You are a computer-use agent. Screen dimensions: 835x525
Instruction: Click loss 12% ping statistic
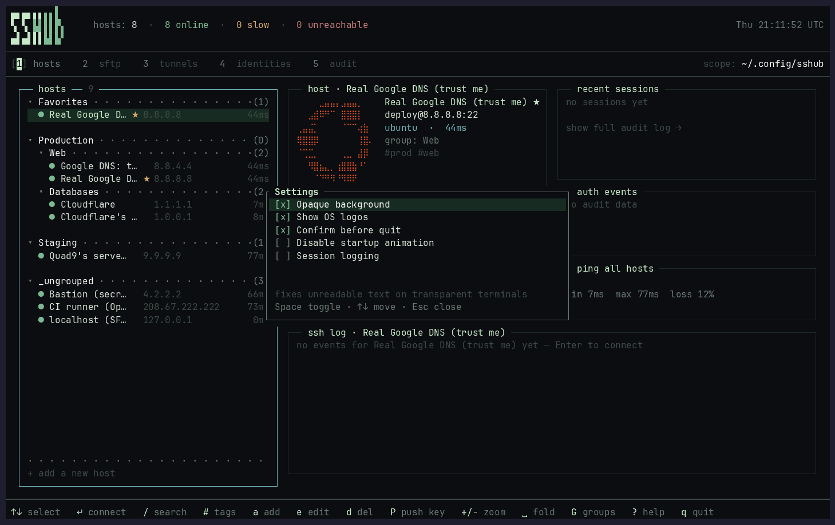click(x=692, y=294)
